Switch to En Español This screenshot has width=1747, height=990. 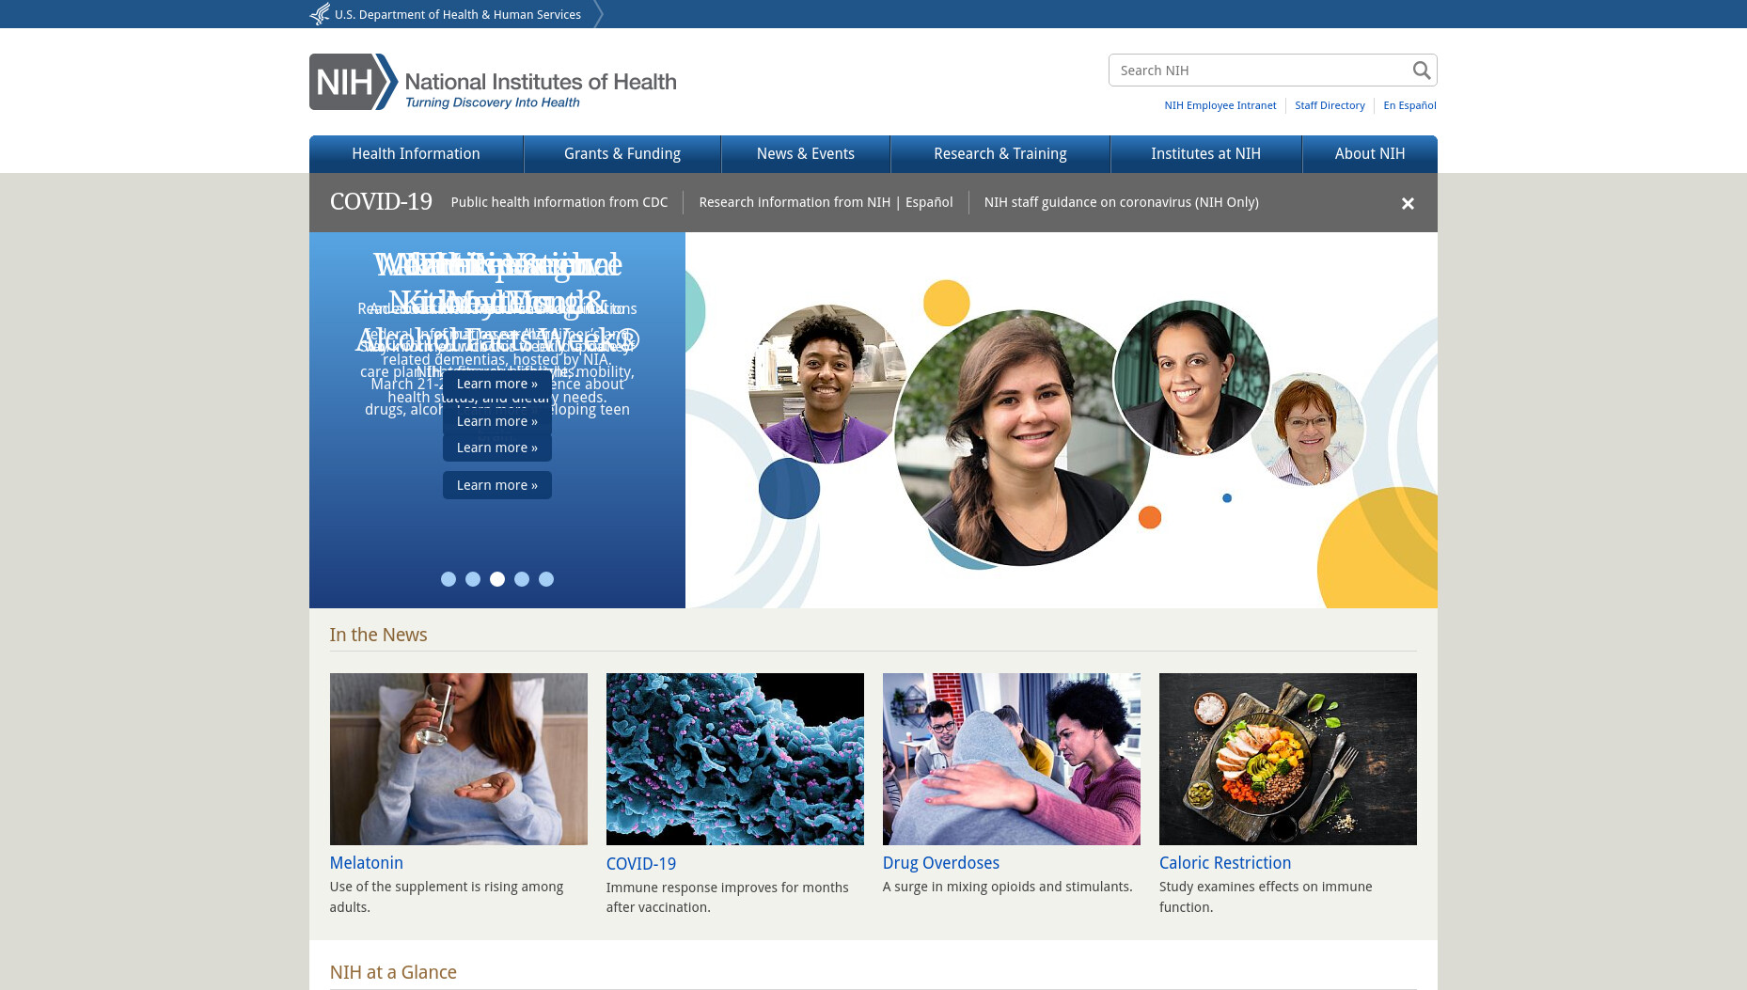tap(1409, 105)
